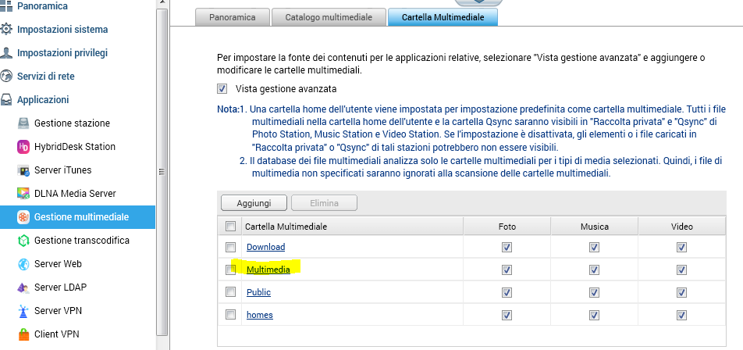Click the Client VPN bag icon
The width and height of the screenshot is (743, 350).
(x=23, y=334)
